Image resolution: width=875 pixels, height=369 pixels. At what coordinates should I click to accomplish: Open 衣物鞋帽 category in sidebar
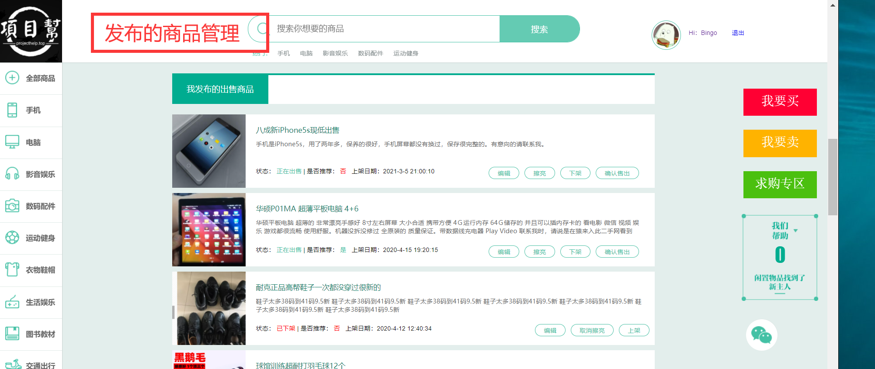[x=40, y=270]
